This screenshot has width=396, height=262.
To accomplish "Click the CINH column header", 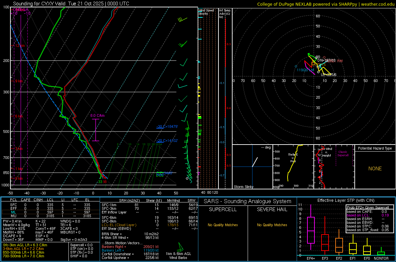I will tap(38, 200).
